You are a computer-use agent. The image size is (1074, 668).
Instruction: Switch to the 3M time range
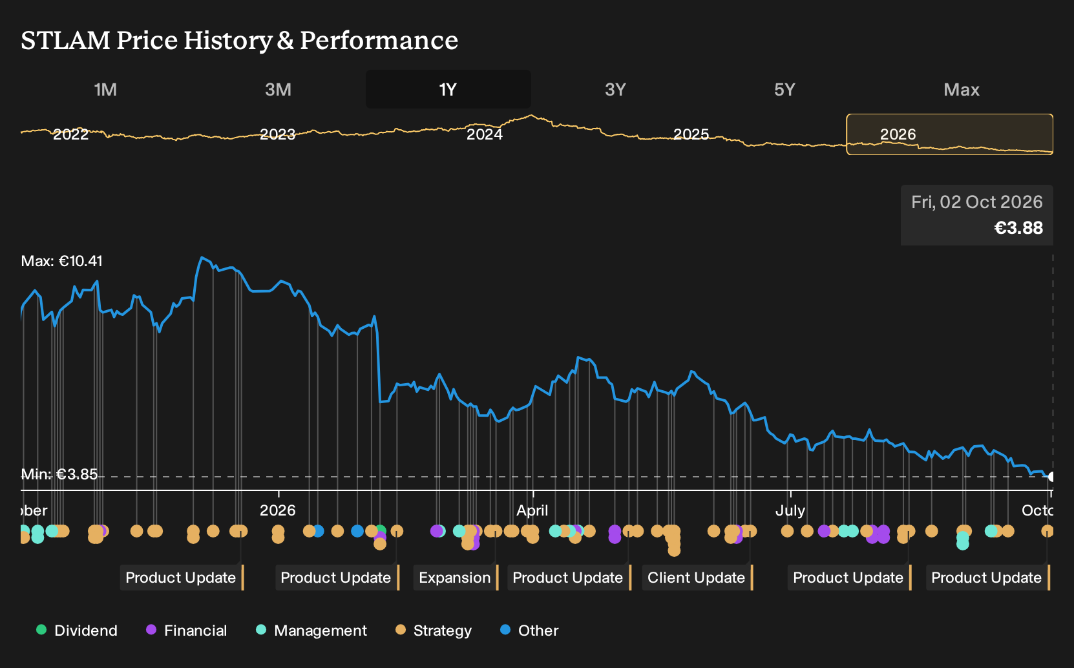coord(278,89)
